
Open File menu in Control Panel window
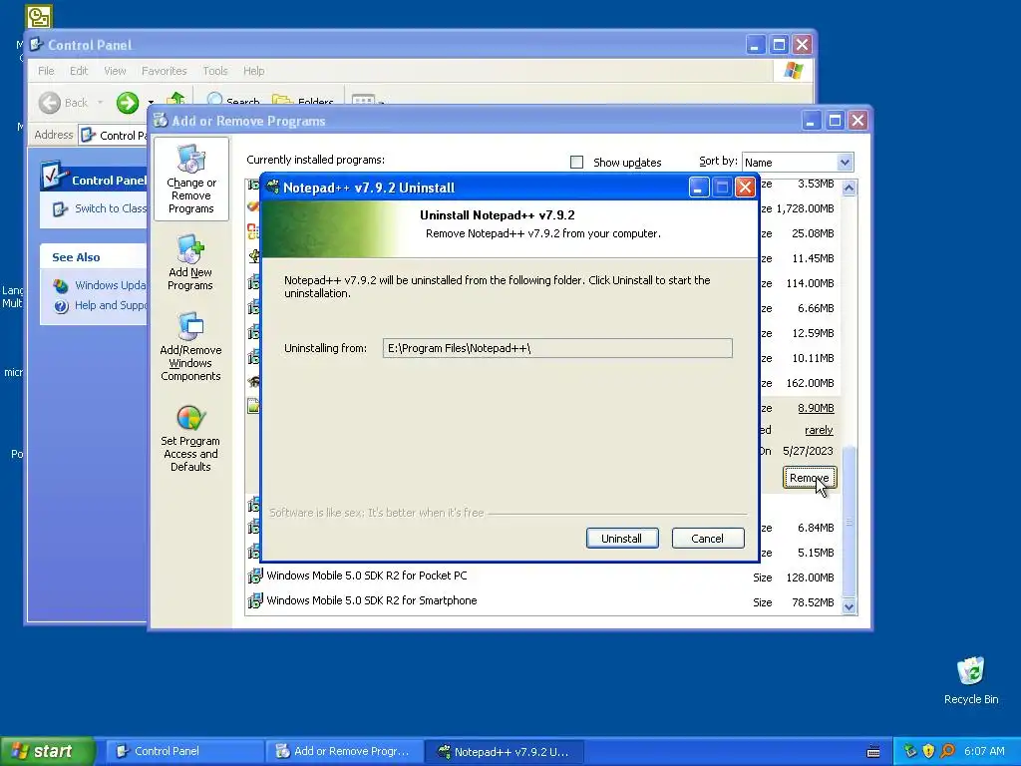(46, 71)
